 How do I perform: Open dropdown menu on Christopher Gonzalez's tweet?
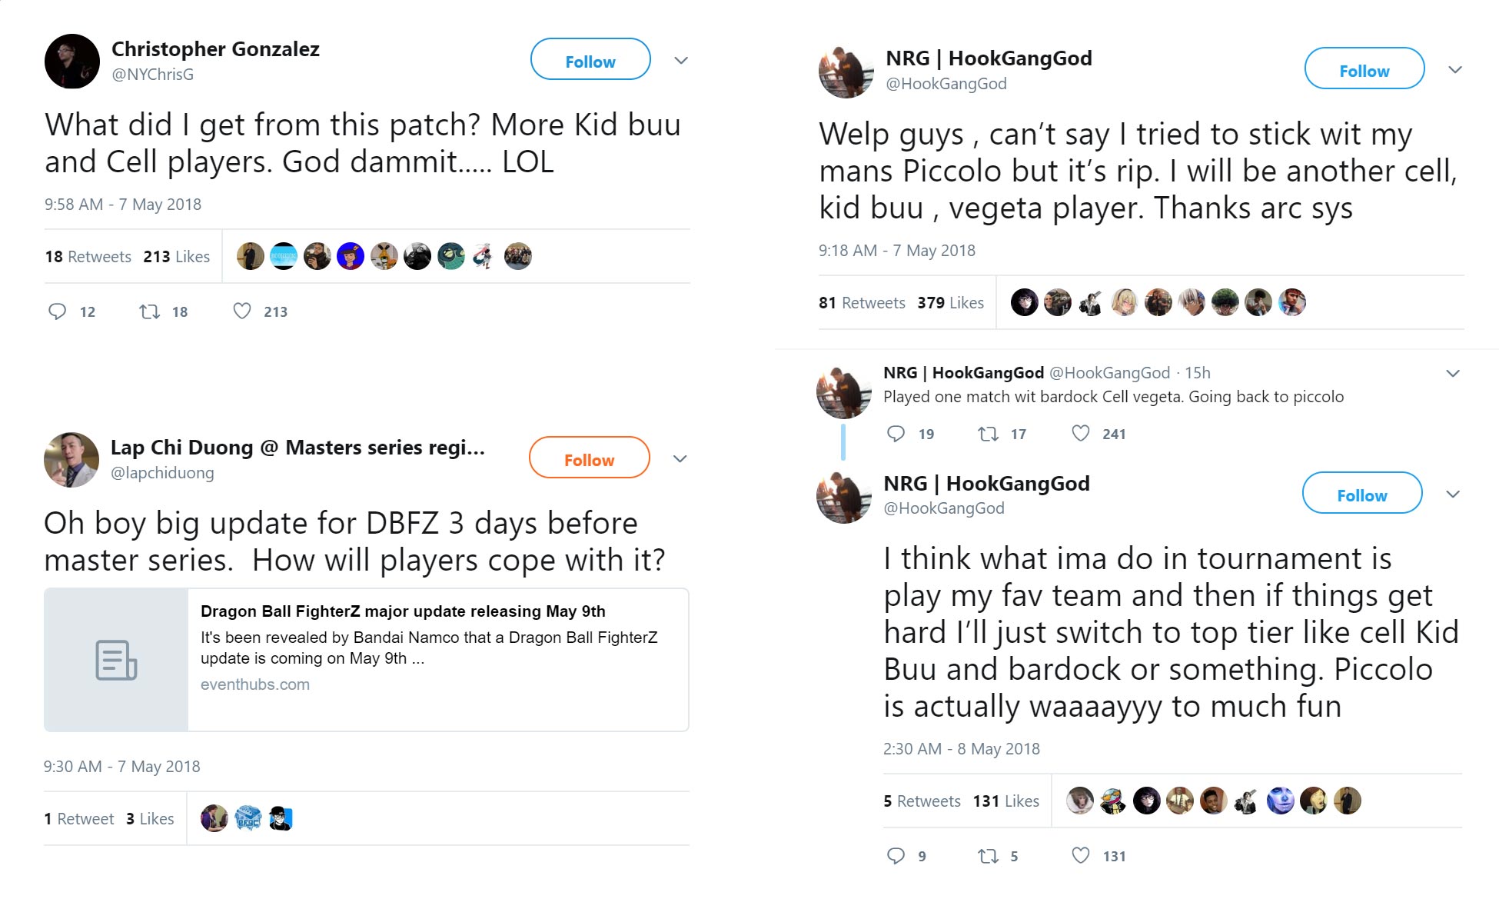[680, 60]
